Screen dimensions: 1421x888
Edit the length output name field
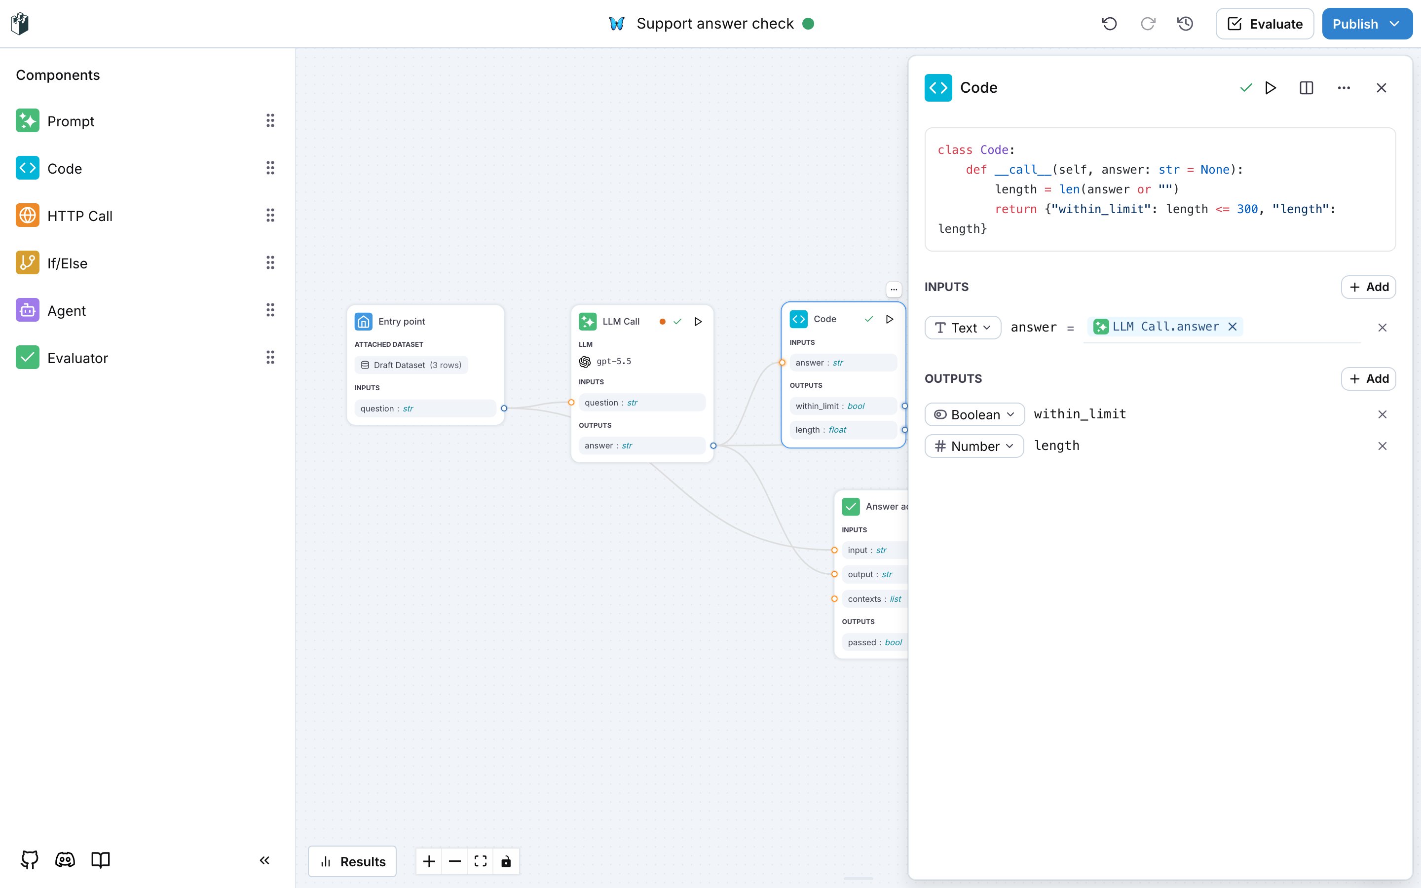click(x=1056, y=446)
